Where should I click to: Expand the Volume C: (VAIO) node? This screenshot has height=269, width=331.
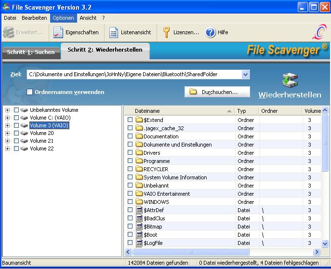coord(7,118)
